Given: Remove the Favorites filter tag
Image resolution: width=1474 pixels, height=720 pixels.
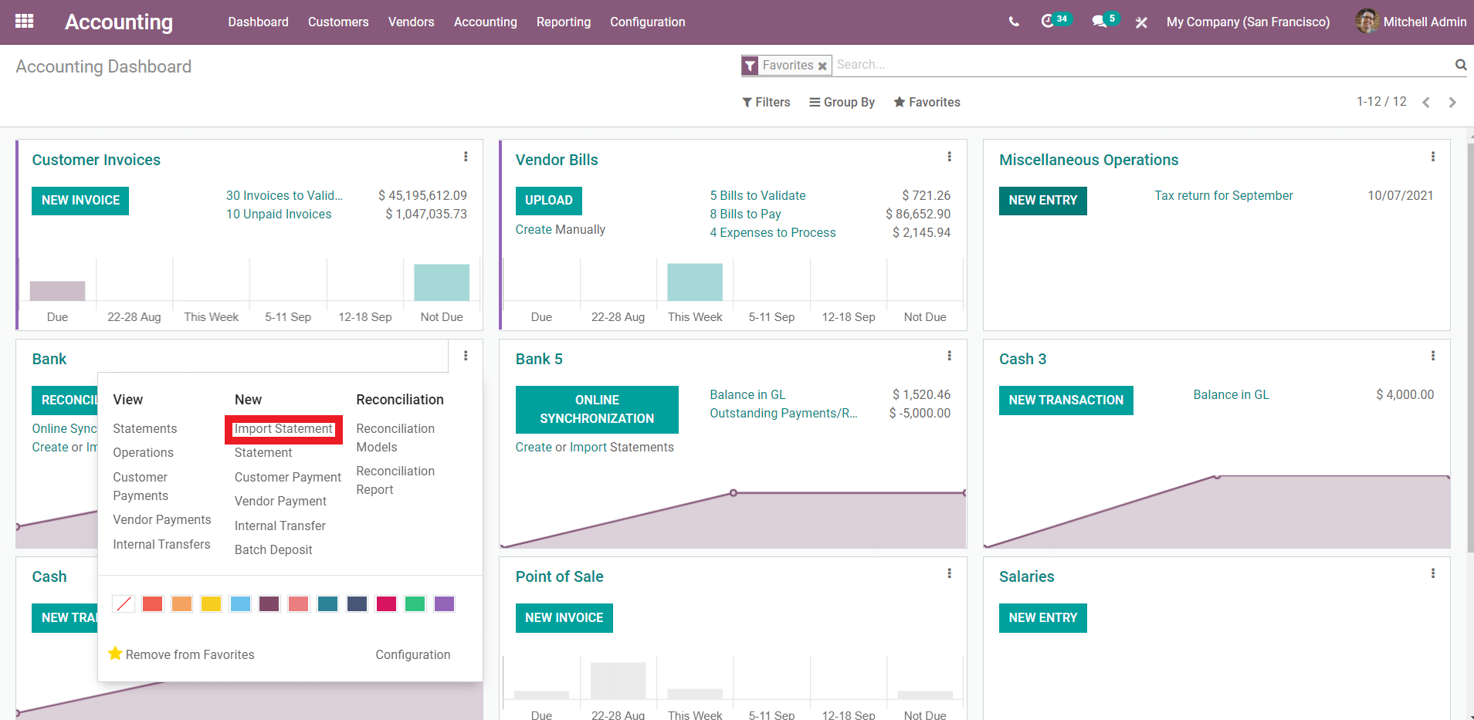Looking at the screenshot, I should 822,66.
